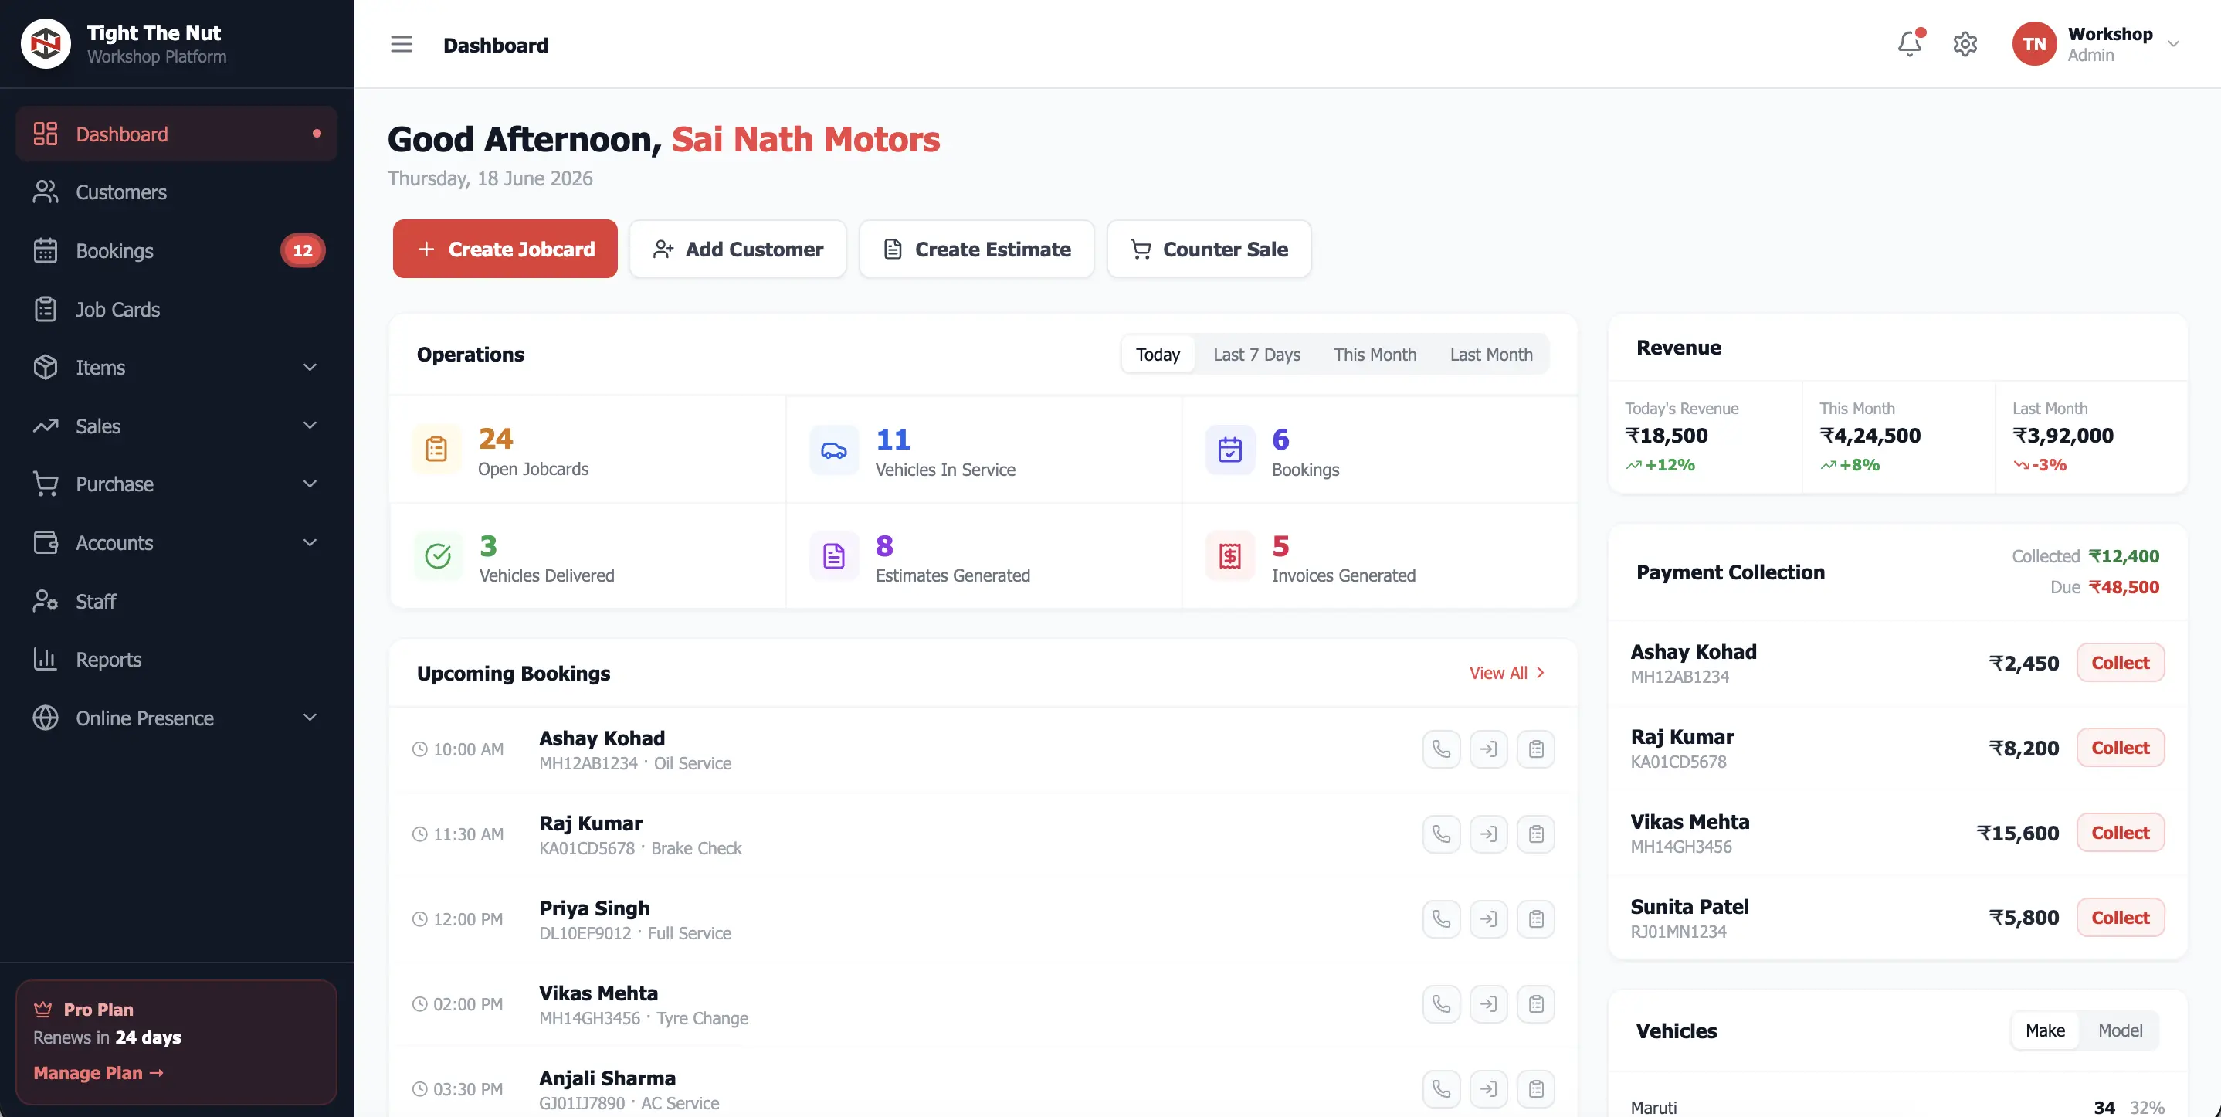Screen dimensions: 2221x1117
Task: Click the Create Jobcard button
Action: coord(505,249)
